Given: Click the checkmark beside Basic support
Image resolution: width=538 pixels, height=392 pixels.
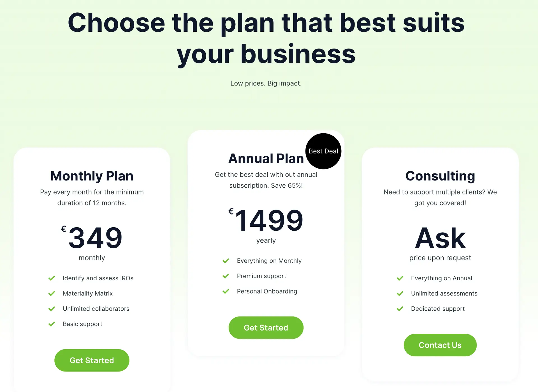Looking at the screenshot, I should tap(52, 324).
